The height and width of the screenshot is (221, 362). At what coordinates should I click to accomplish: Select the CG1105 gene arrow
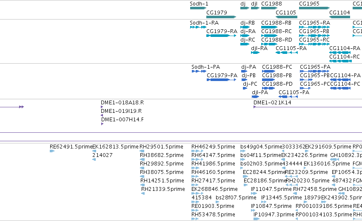tap(287, 17)
